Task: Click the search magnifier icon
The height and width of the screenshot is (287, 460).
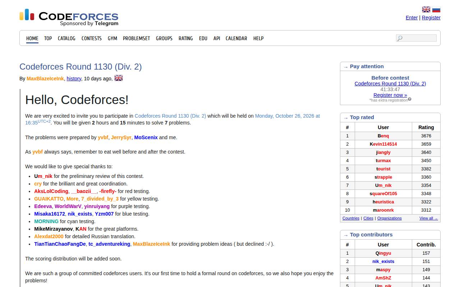Action: pyautogui.click(x=400, y=38)
